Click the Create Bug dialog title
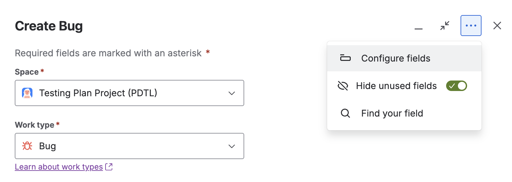 [49, 26]
